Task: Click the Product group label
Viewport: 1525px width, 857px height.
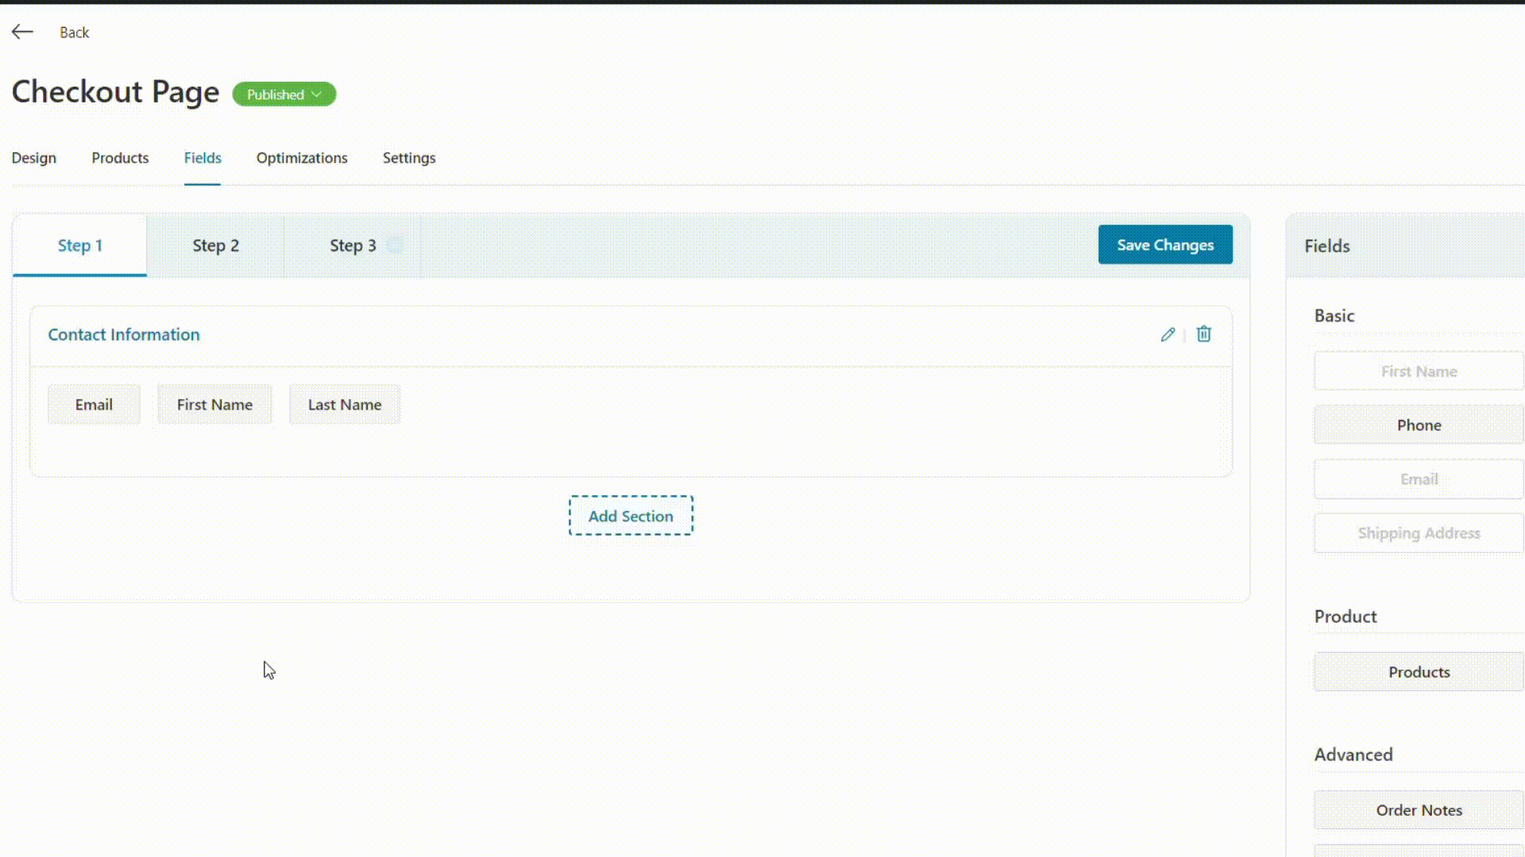Action: tap(1345, 617)
